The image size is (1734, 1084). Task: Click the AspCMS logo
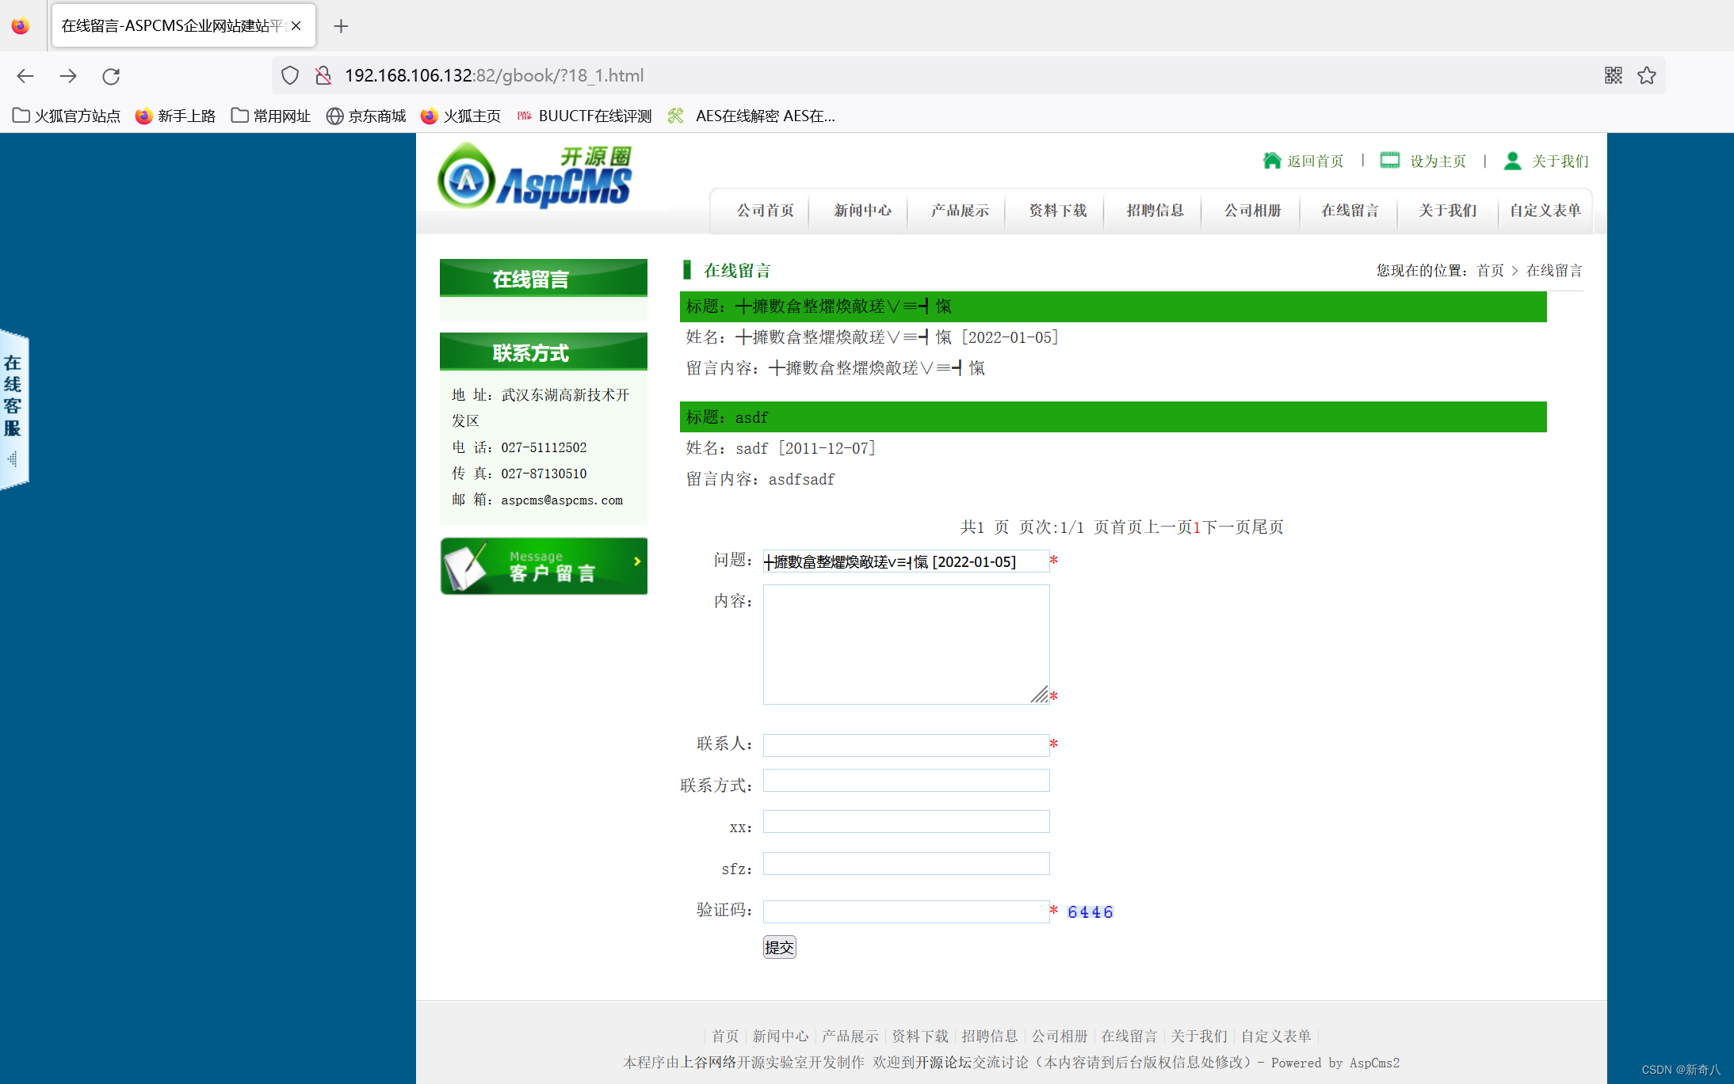pyautogui.click(x=534, y=176)
